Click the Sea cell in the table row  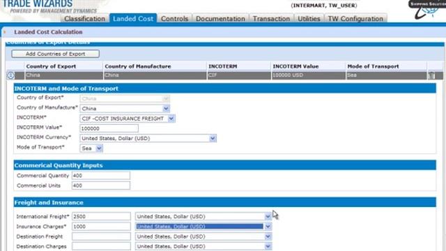coord(386,75)
